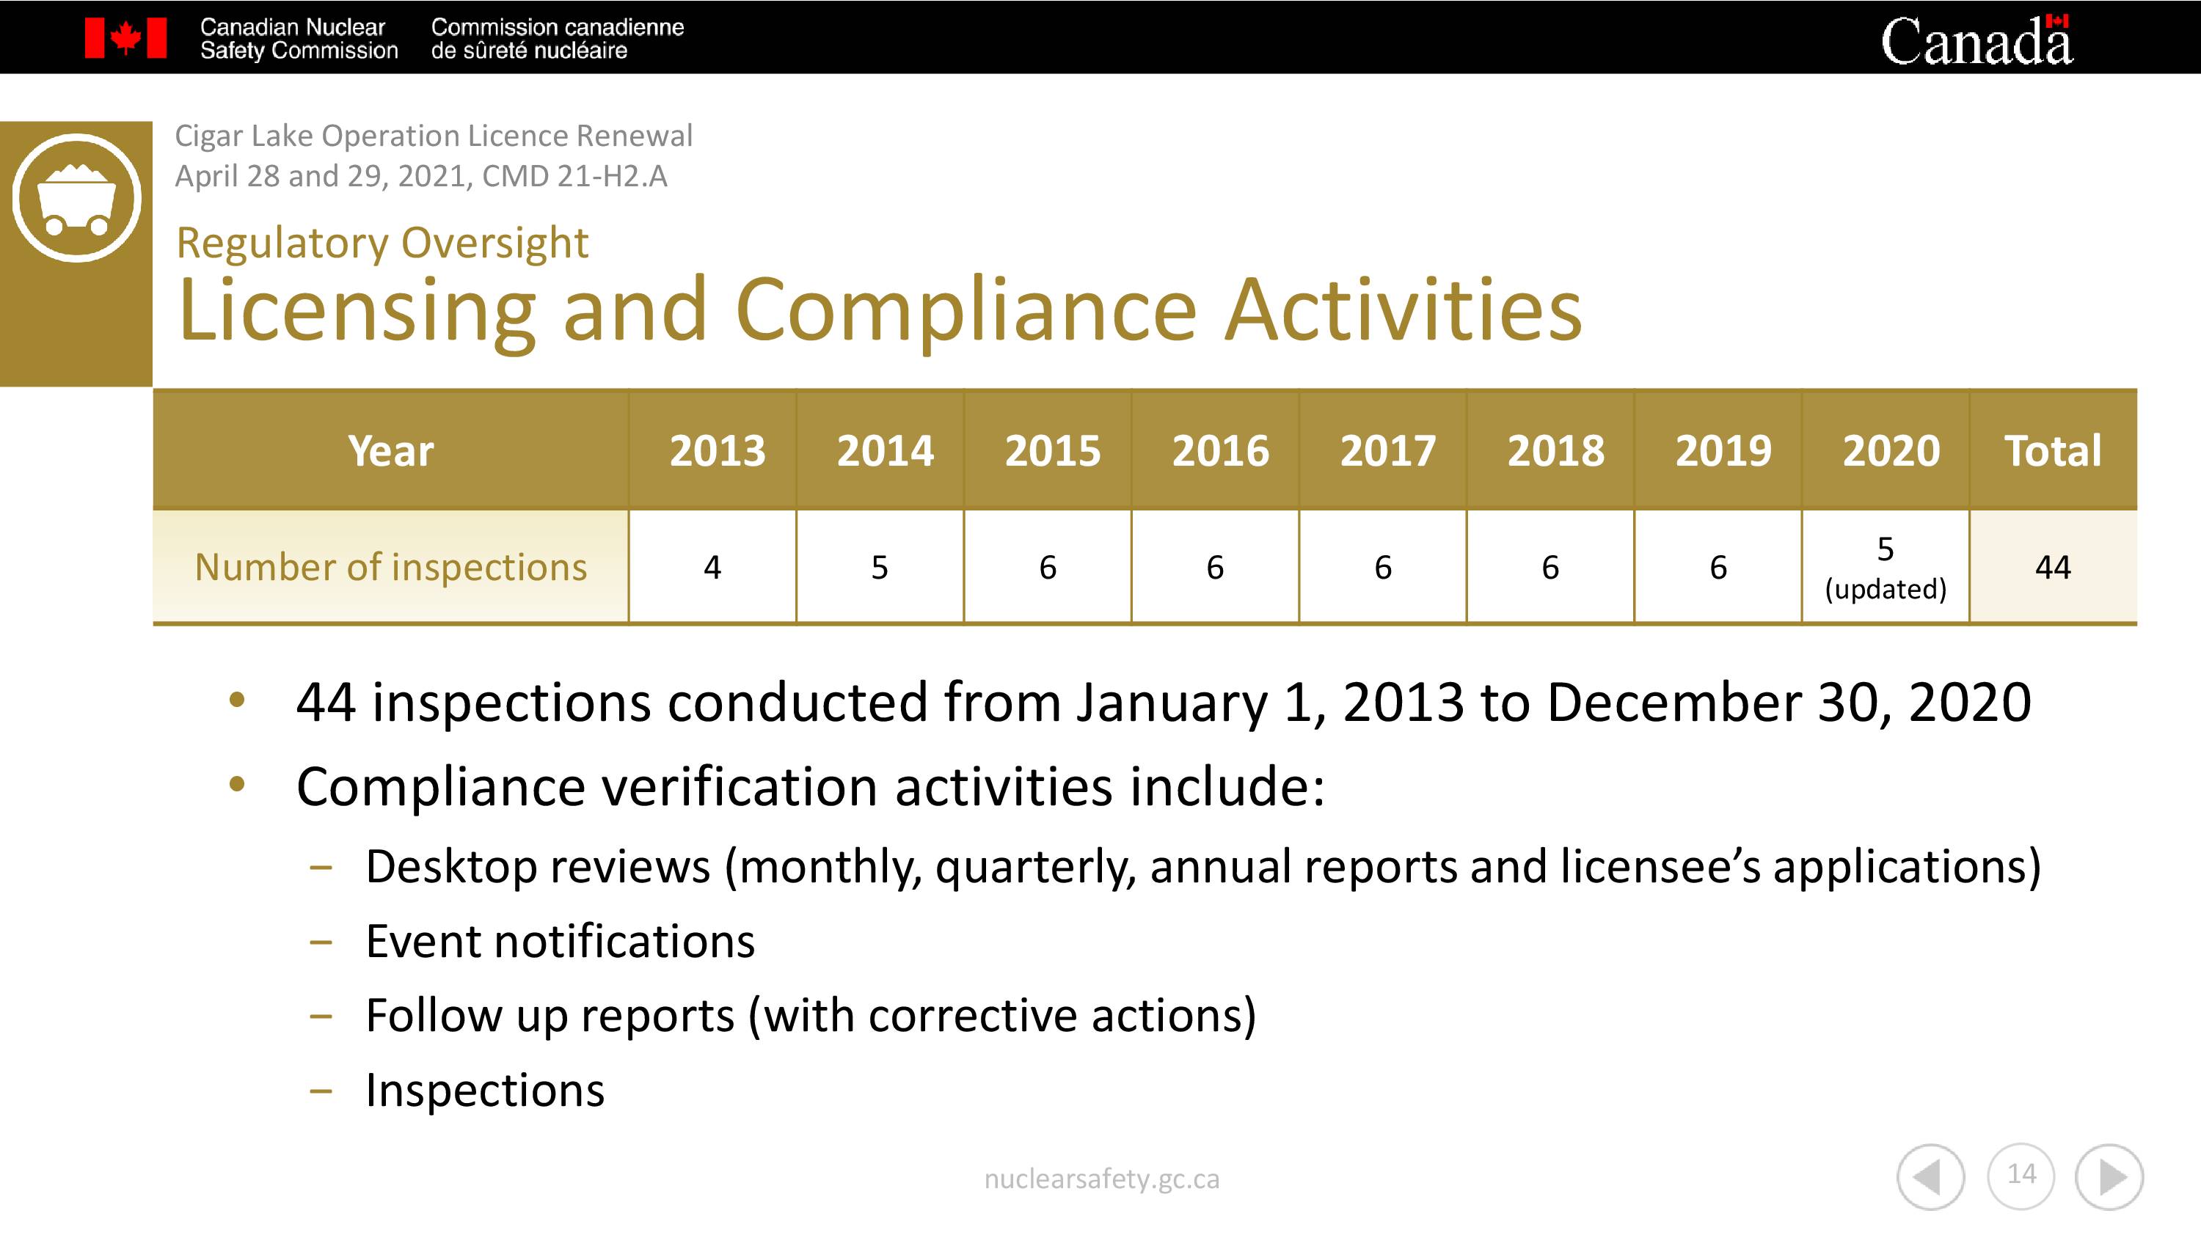This screenshot has width=2201, height=1238.
Task: Click the Canadian flag logo
Action: [125, 38]
